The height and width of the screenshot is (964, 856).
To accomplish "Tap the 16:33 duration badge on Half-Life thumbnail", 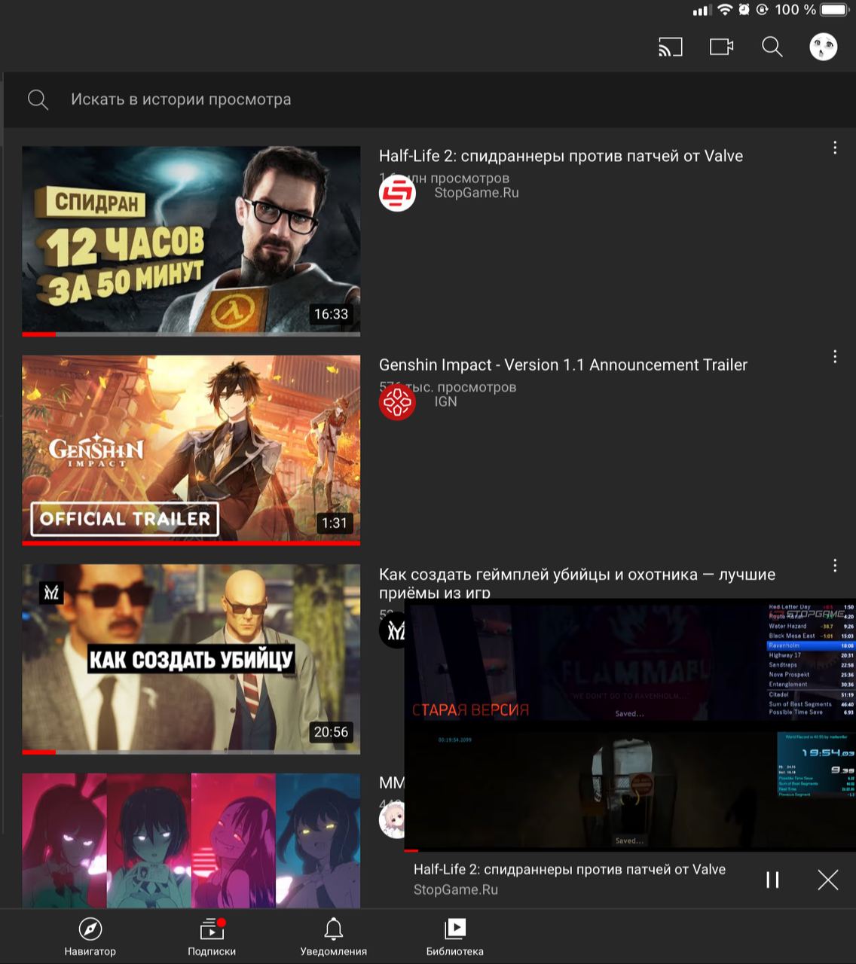I will (331, 314).
